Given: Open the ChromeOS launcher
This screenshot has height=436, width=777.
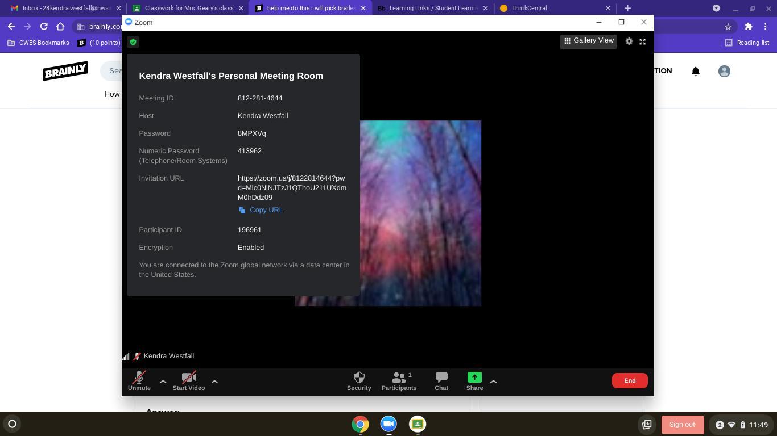Looking at the screenshot, I should [12, 424].
